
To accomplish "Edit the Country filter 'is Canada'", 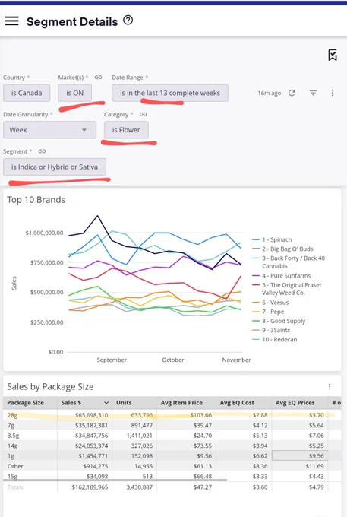I will pyautogui.click(x=27, y=93).
